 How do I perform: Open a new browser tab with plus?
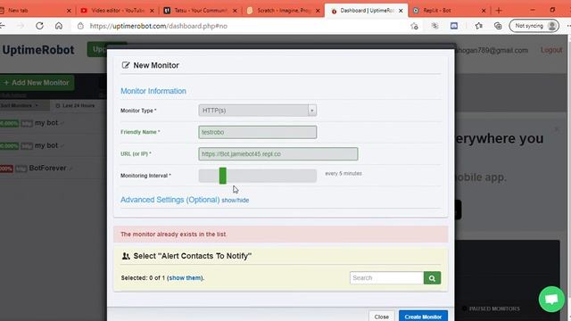(x=499, y=11)
